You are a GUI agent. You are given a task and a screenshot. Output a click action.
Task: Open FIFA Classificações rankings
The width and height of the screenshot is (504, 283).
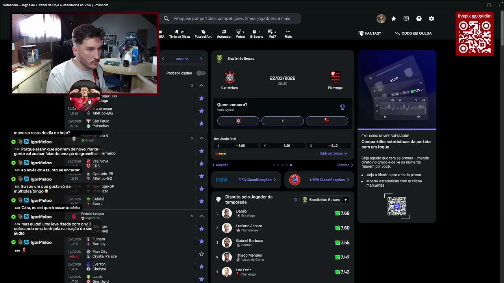[x=246, y=180]
